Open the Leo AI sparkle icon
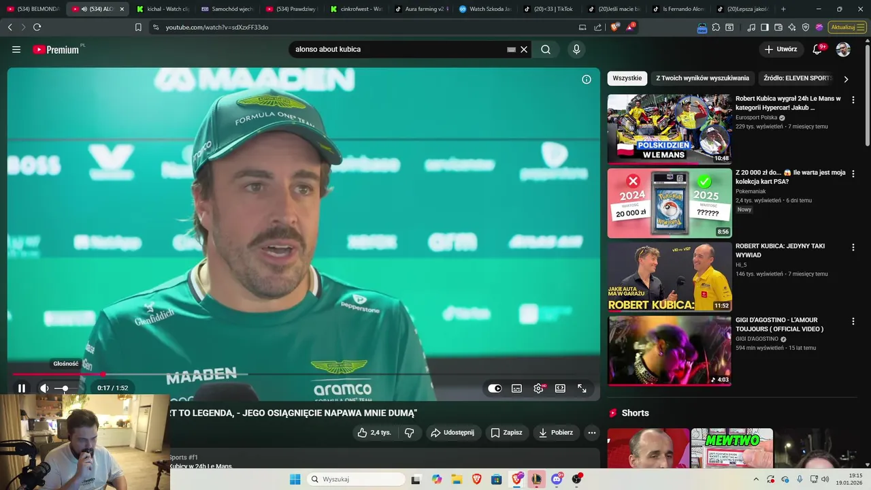871x490 pixels. click(x=792, y=27)
